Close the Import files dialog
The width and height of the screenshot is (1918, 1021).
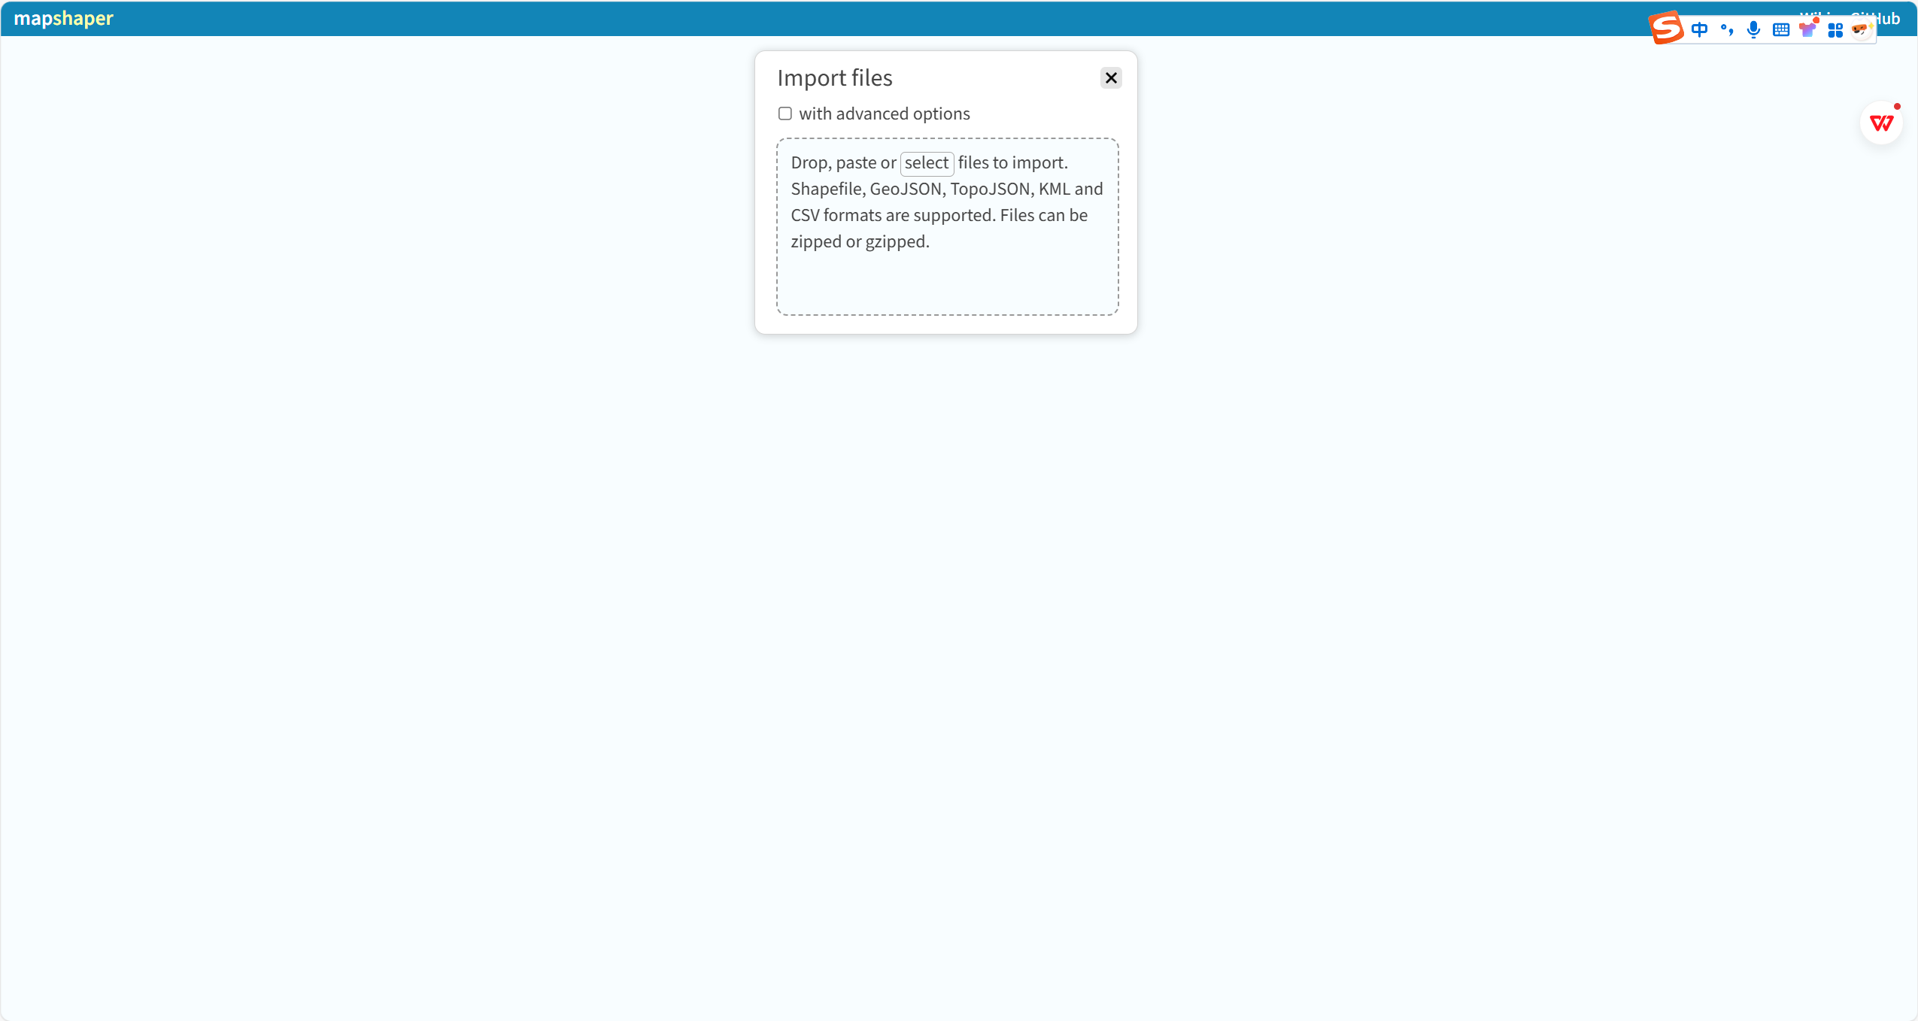pos(1111,78)
